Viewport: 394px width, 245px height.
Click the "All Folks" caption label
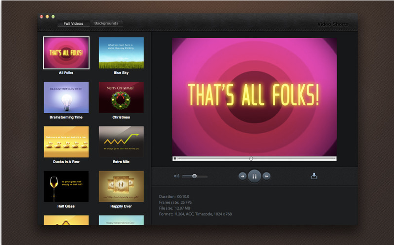pyautogui.click(x=66, y=73)
